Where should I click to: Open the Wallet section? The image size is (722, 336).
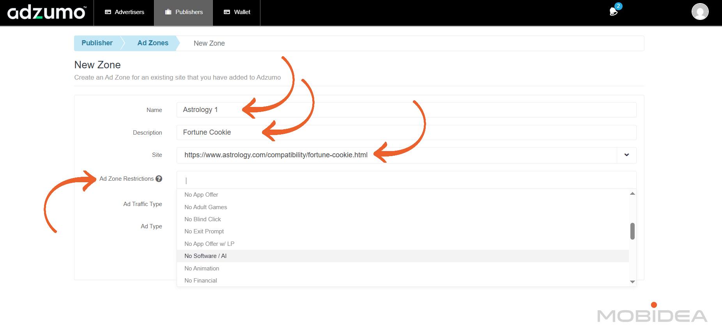[x=237, y=12]
